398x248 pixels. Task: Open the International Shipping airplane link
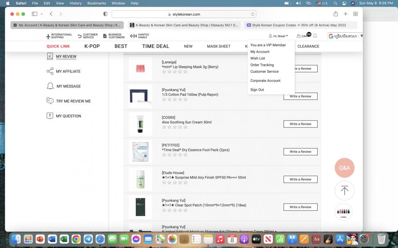59,36
